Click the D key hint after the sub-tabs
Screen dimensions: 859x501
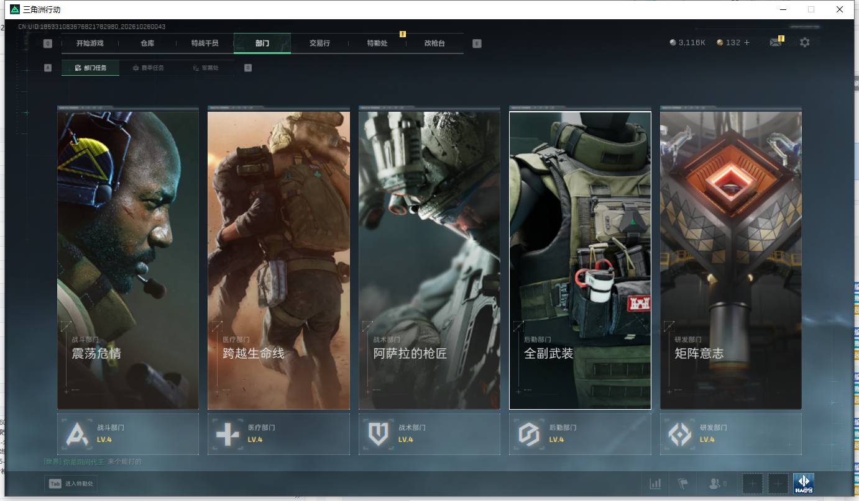coord(248,68)
